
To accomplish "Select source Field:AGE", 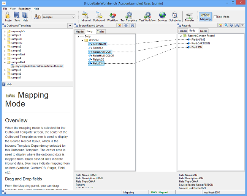I will [x=96, y=60].
